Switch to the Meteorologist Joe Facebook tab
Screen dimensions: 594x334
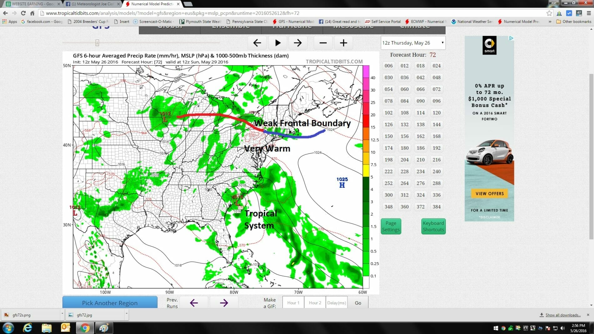coord(92,4)
